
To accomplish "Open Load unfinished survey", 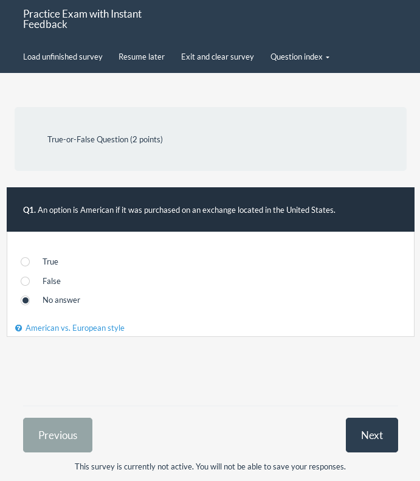I will pos(63,57).
